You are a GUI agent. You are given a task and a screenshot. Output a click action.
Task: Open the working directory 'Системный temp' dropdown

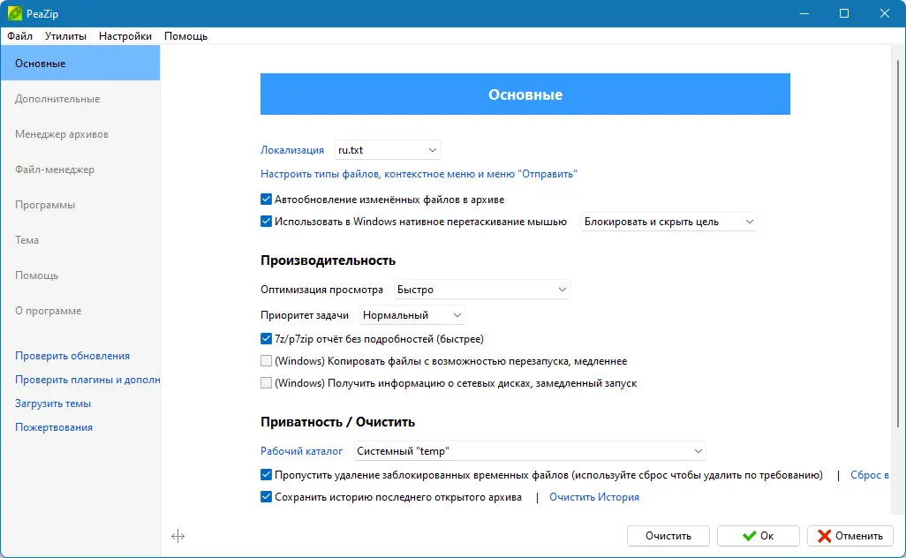point(529,451)
